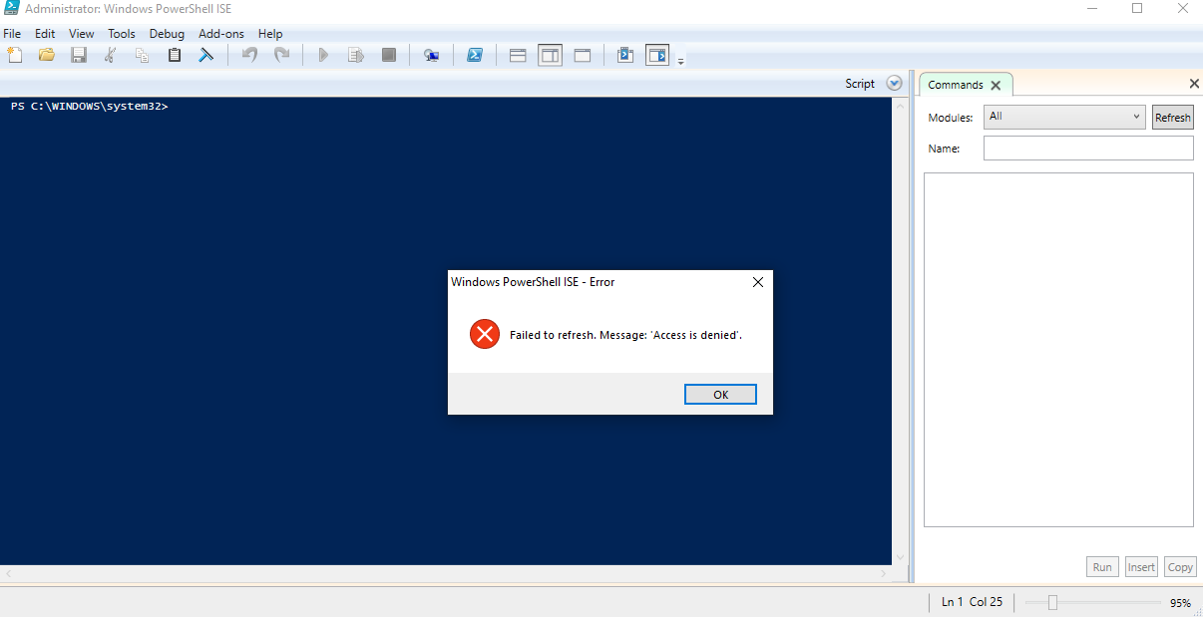Click the Show Command Window icon
Image resolution: width=1203 pixels, height=617 pixels.
625,55
